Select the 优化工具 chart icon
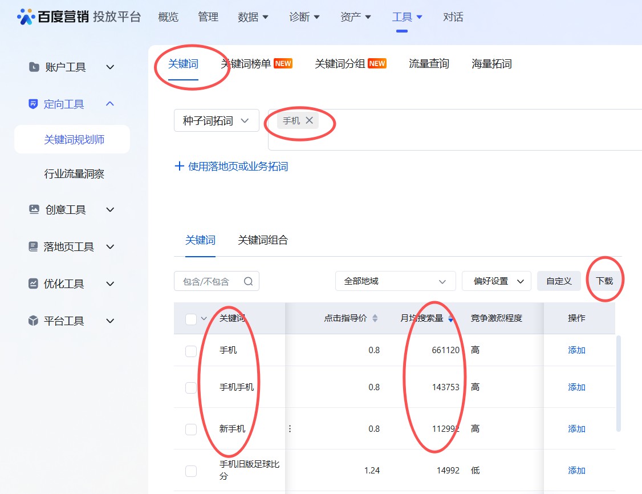 [32, 284]
